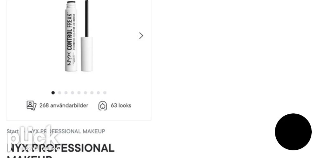The width and height of the screenshot is (318, 158).
Task: Open the NYX PROFESSIONAL MAKEUP breadcrumb
Action: click(x=67, y=131)
